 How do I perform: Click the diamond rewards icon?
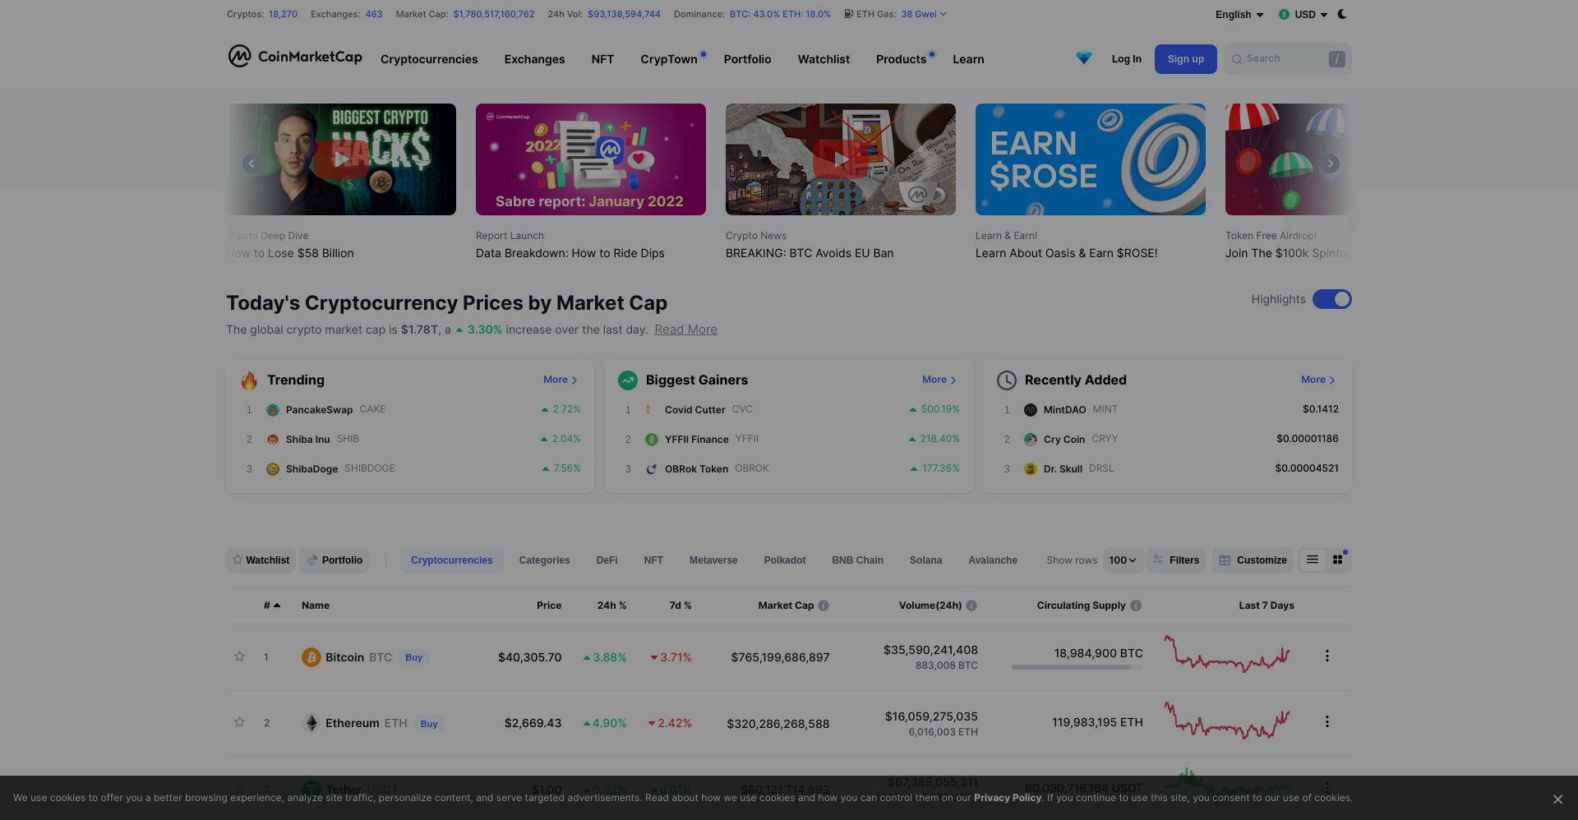(x=1083, y=58)
